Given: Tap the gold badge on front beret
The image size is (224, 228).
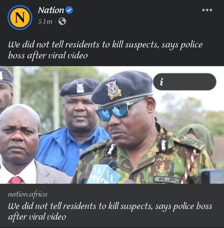Looking at the screenshot, I should click(114, 89).
